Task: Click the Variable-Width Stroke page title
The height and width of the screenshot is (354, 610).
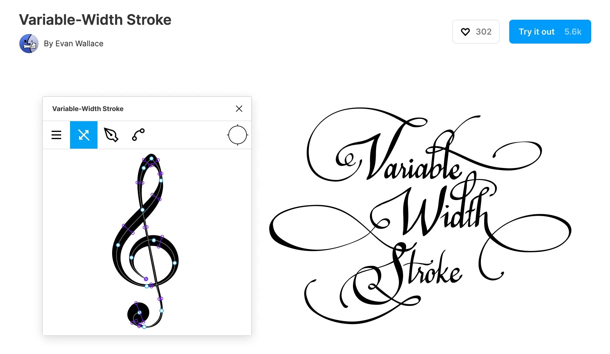Action: (x=95, y=20)
